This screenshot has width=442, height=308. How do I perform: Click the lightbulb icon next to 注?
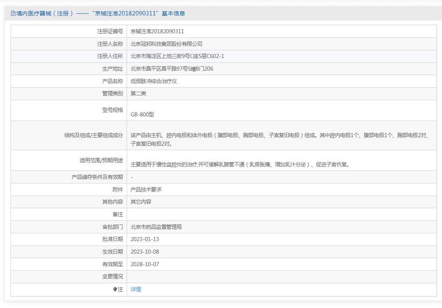[x=115, y=289]
